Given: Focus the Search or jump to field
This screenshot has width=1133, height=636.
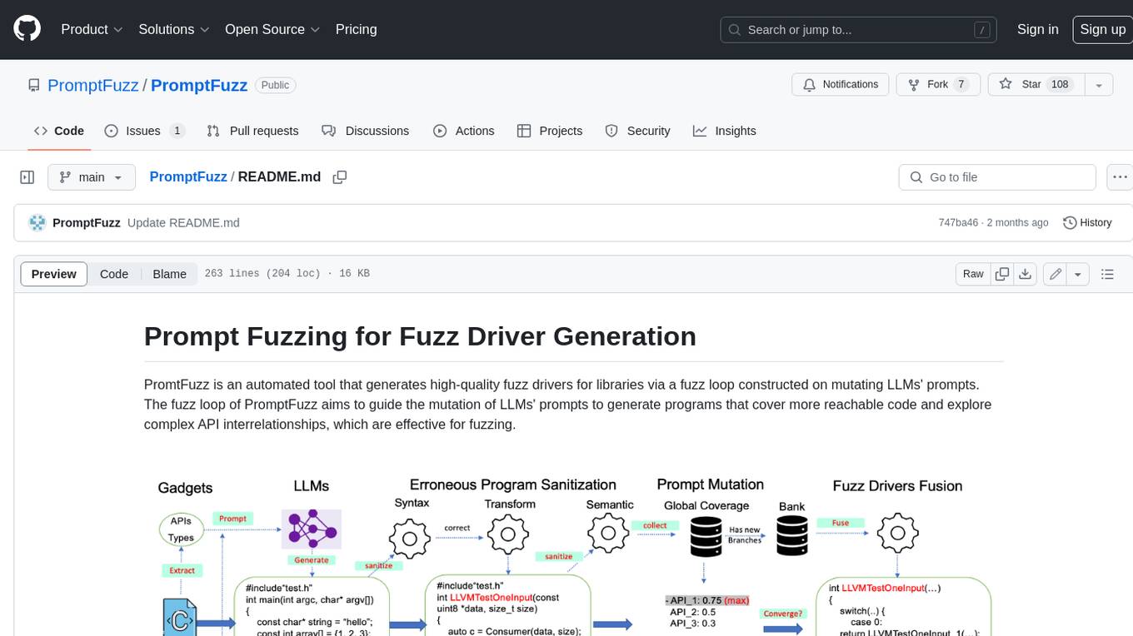Looking at the screenshot, I should pos(859,29).
